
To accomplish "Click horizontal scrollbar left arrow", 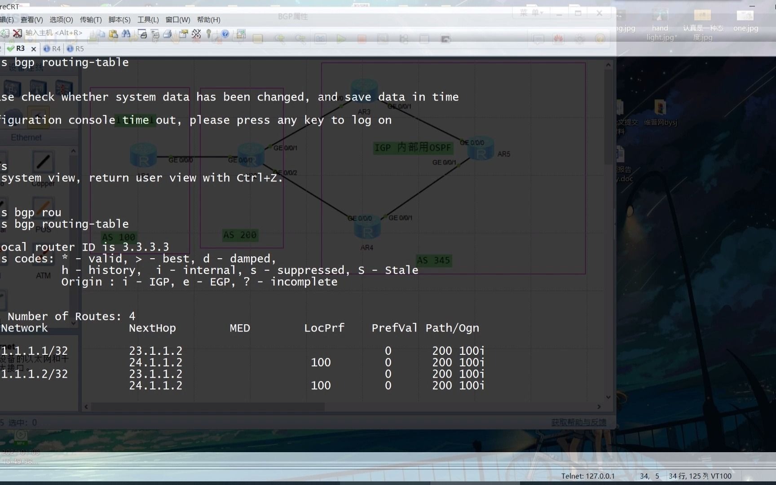I will point(87,407).
